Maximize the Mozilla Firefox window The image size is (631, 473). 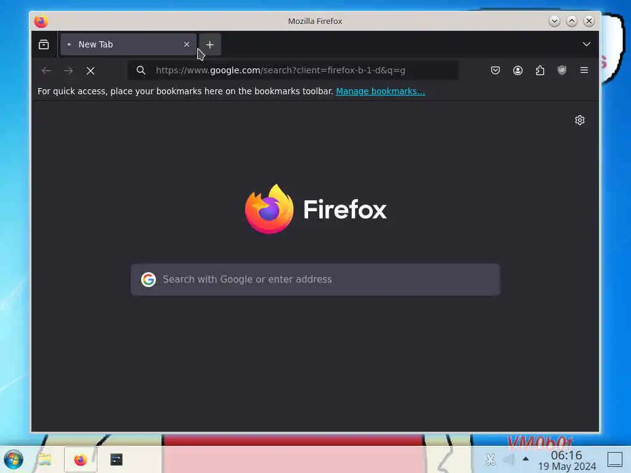click(571, 21)
